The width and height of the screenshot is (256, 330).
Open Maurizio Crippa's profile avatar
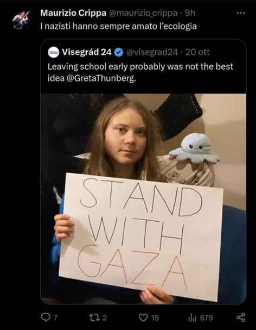tap(21, 20)
